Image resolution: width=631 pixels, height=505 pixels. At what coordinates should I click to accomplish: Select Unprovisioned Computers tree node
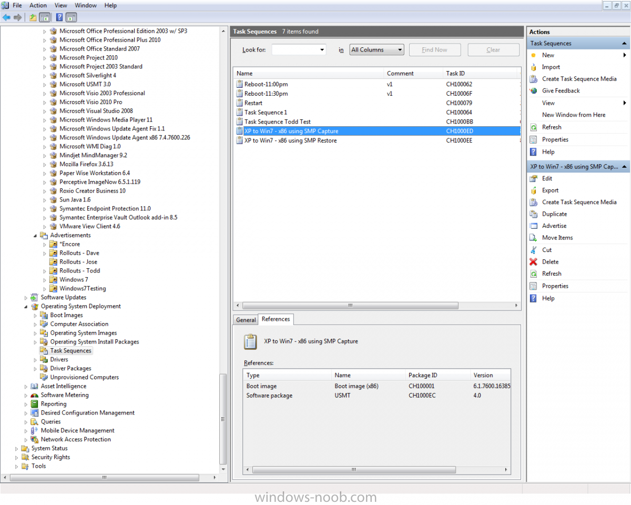(x=84, y=378)
